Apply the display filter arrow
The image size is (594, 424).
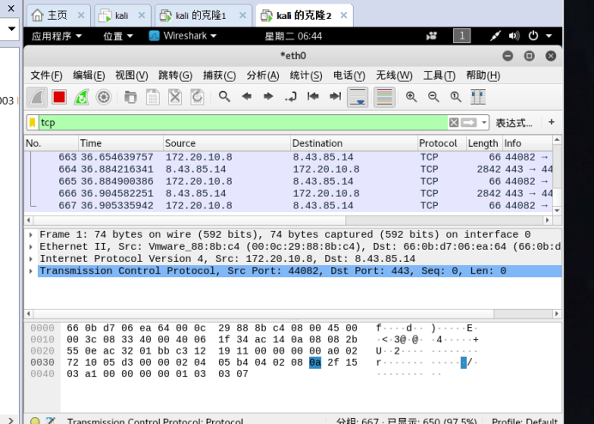tap(469, 123)
